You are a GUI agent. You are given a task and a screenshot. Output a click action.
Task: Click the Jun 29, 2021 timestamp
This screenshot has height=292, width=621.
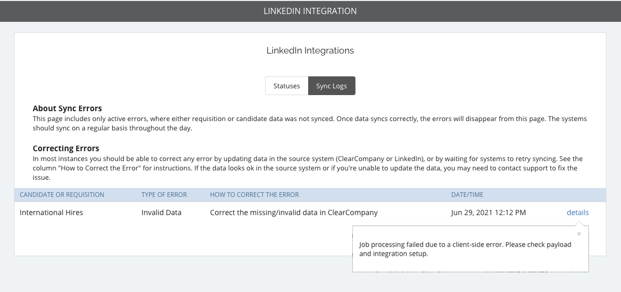point(488,213)
